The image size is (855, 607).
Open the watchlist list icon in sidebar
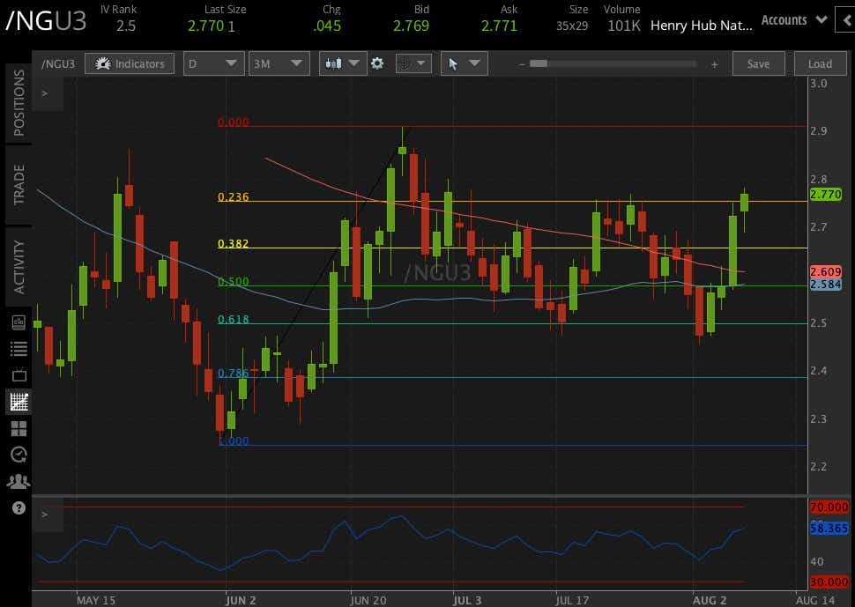19,349
